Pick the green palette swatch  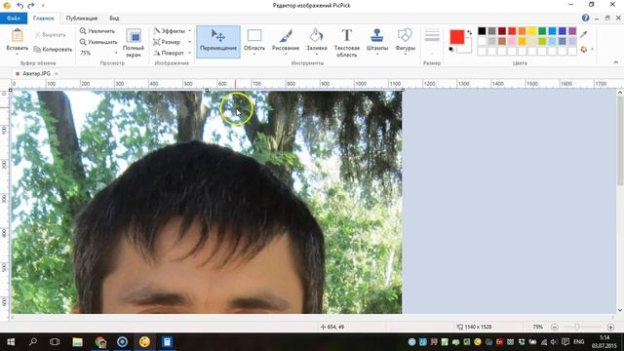(542, 31)
